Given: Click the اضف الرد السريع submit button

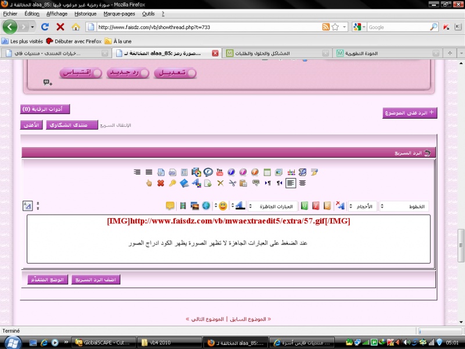Looking at the screenshot, I should pos(95,280).
